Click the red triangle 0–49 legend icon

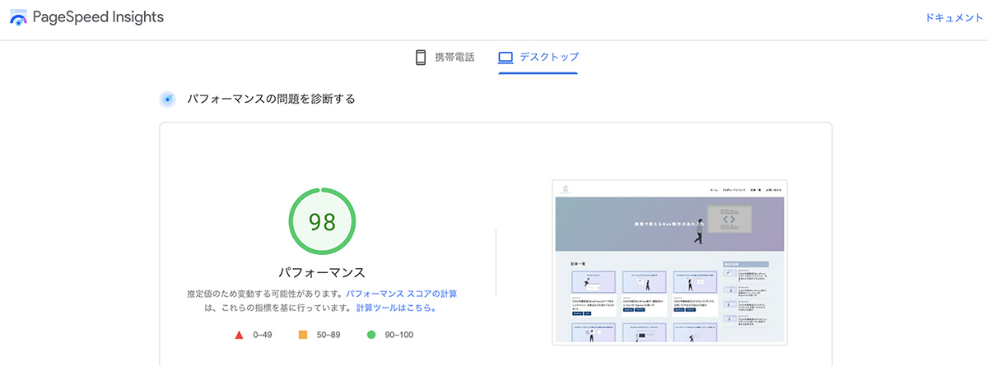pyautogui.click(x=239, y=335)
